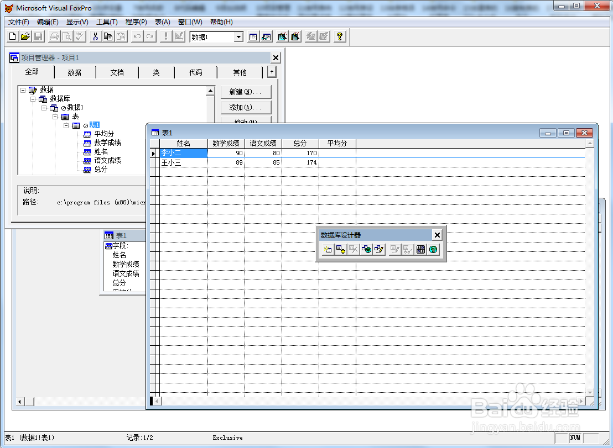Select 数学成绩 field in project tree

(x=107, y=143)
